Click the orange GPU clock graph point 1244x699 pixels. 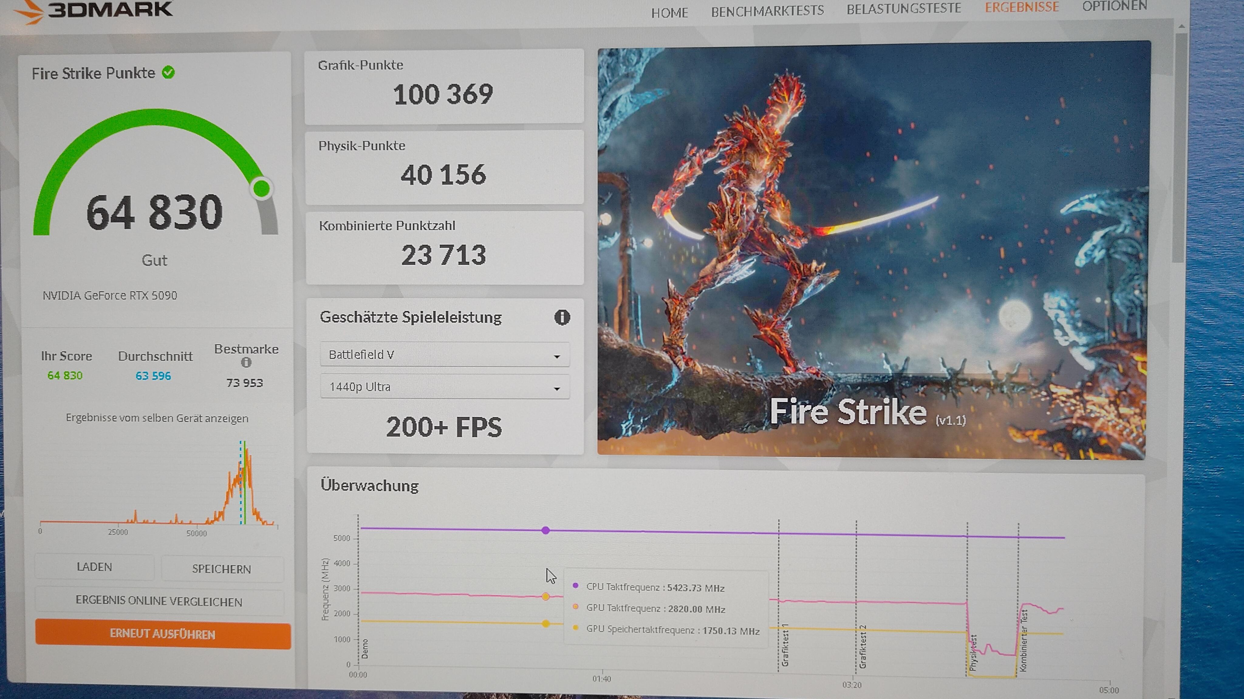(546, 597)
